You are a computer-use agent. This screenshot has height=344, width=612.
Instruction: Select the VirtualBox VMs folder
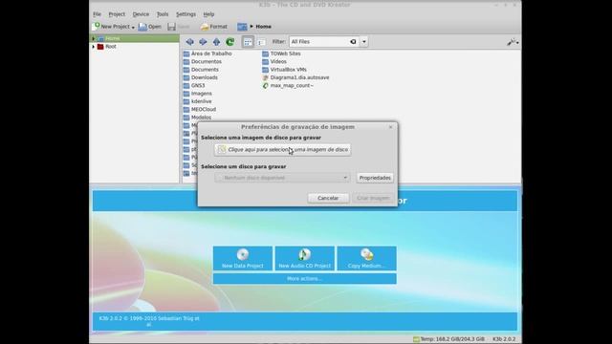coord(285,70)
